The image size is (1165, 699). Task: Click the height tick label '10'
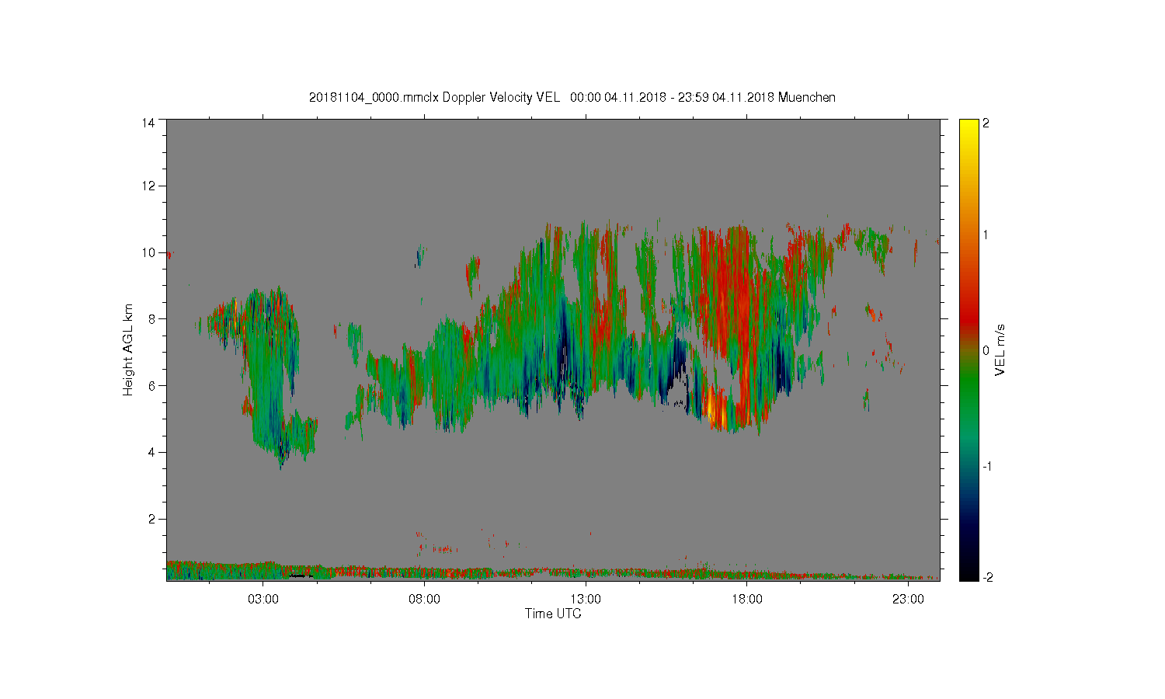pos(148,252)
